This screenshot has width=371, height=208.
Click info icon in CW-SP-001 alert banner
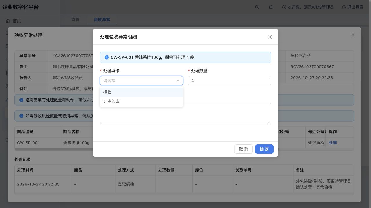(107, 57)
